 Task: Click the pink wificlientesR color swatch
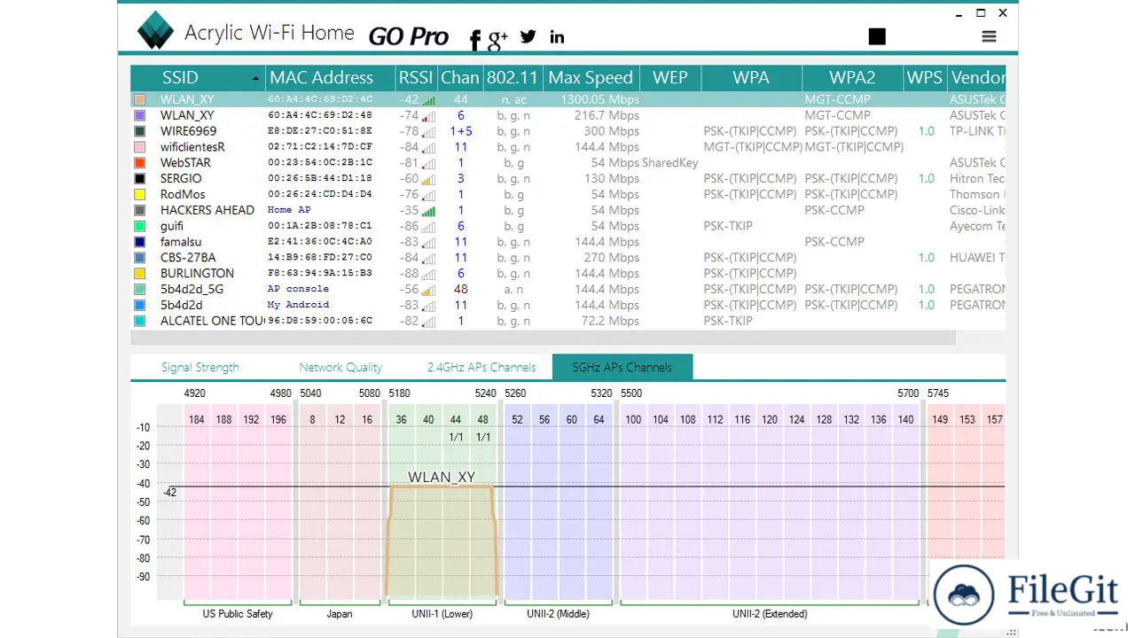click(140, 147)
